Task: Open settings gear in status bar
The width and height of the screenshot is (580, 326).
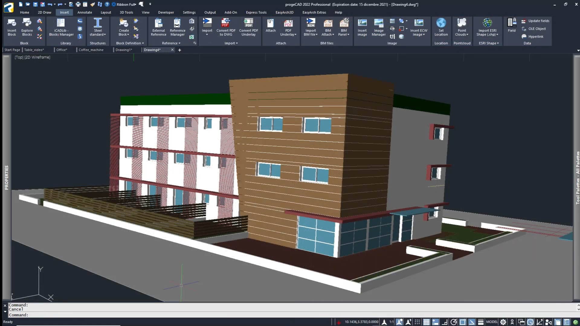Action: 503,322
